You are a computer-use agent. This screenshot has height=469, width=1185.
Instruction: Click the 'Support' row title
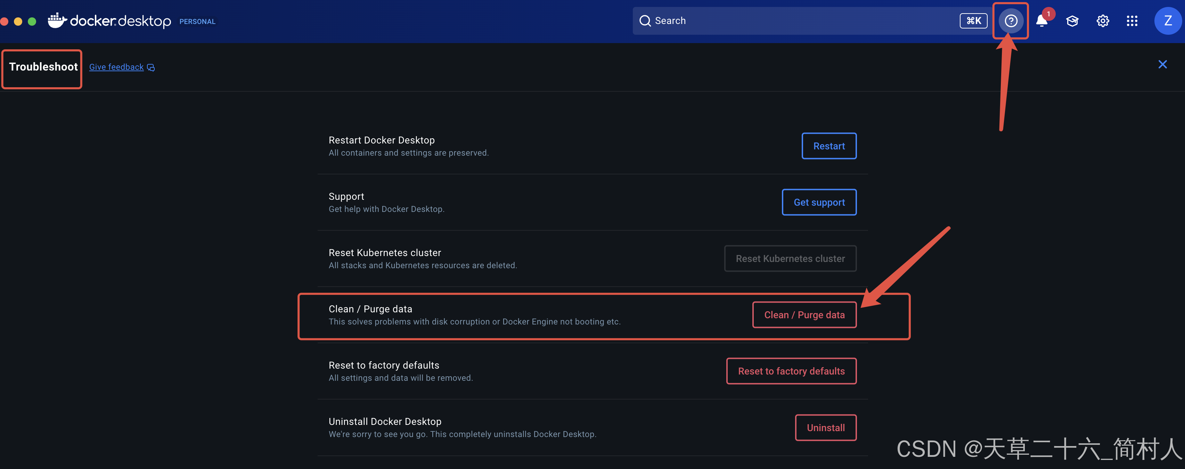[x=346, y=197]
